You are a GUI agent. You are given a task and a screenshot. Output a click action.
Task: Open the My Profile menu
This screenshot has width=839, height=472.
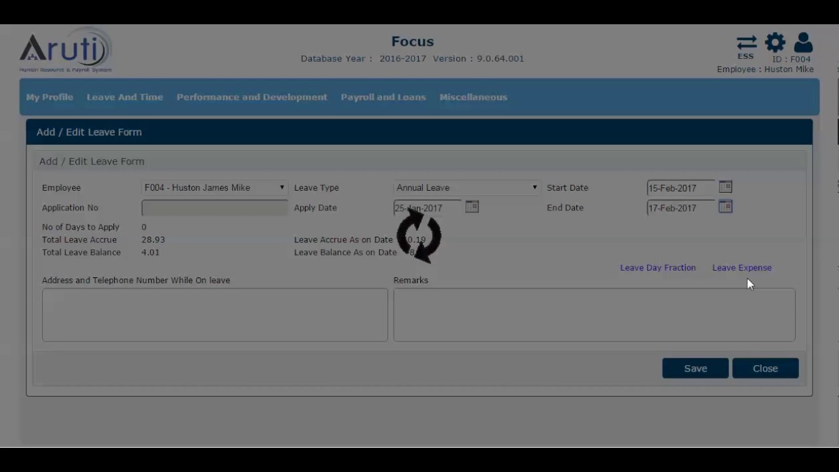pyautogui.click(x=50, y=97)
